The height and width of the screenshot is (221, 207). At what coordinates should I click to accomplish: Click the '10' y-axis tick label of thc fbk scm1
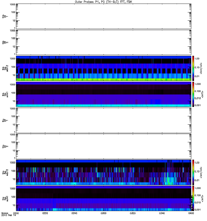coord(14,205)
